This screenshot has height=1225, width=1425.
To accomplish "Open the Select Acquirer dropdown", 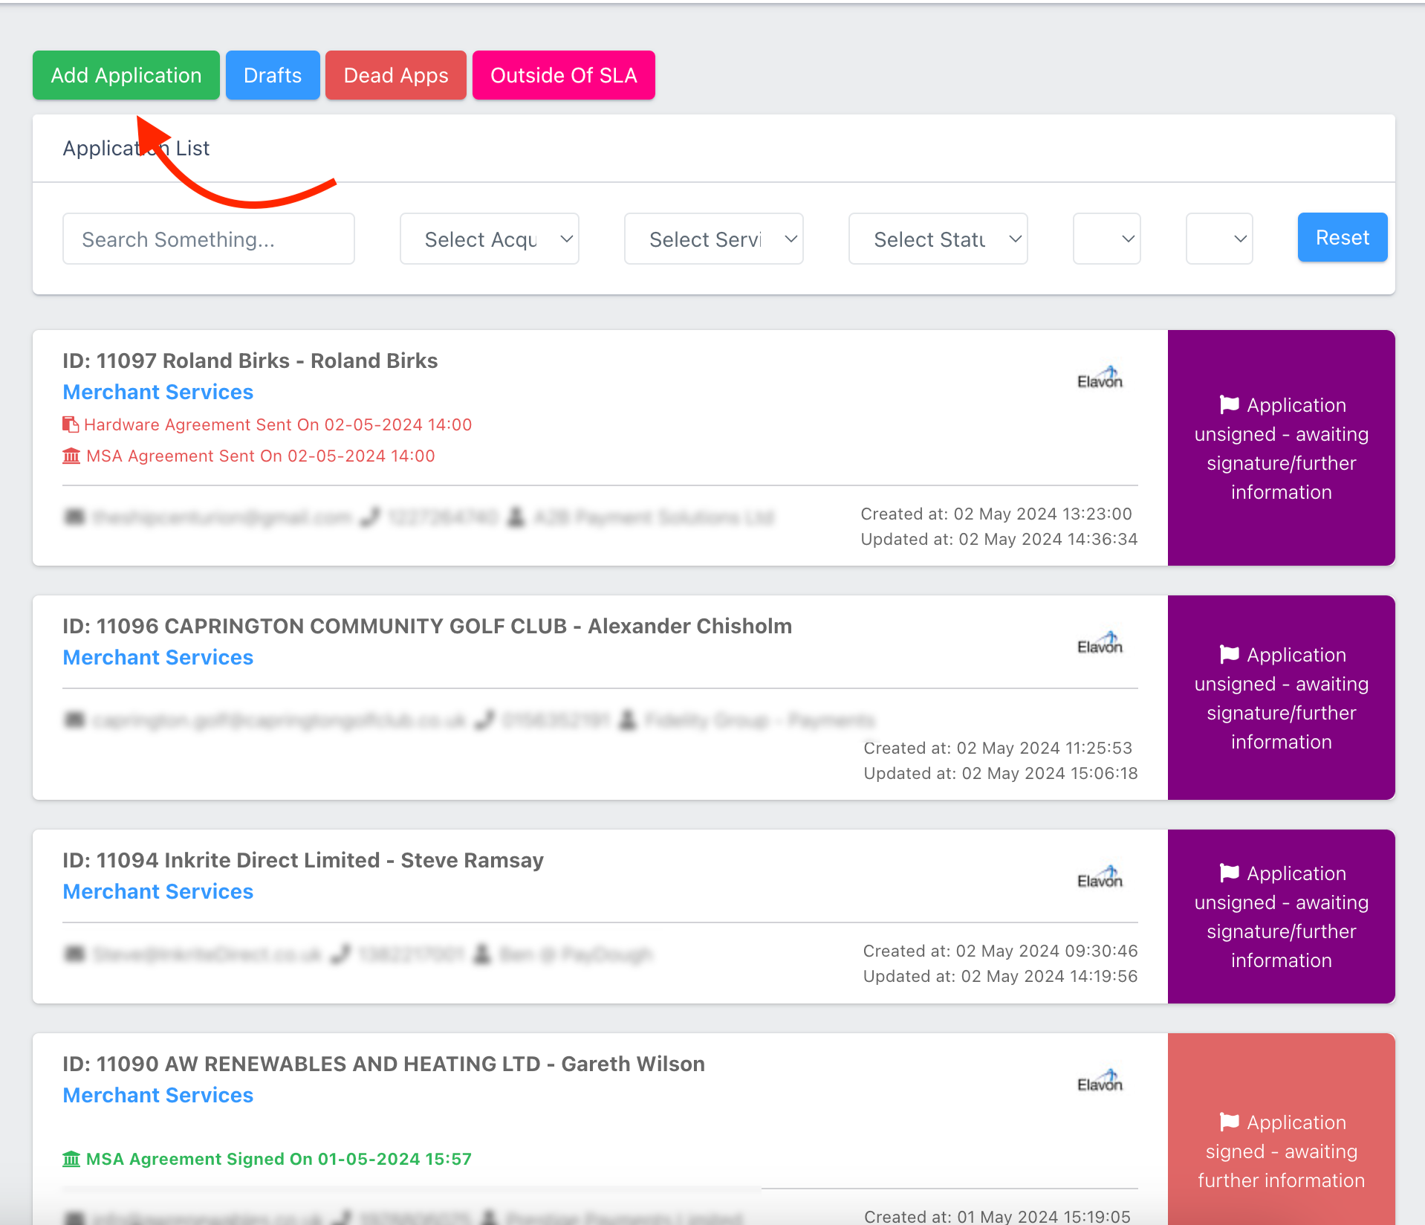I will click(490, 239).
